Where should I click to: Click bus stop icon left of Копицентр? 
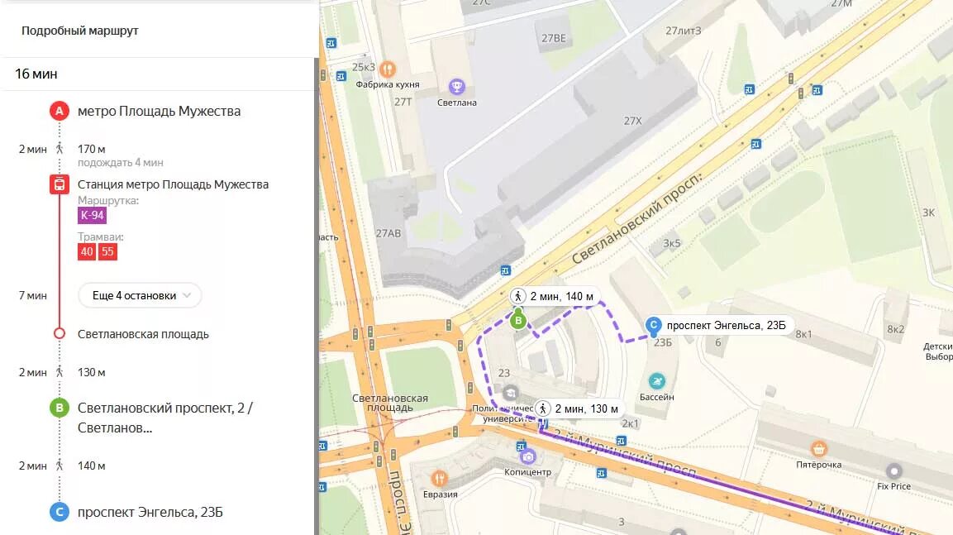(520, 447)
